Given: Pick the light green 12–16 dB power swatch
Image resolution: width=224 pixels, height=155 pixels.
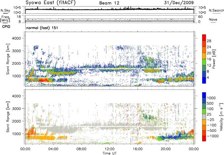Looking at the screenshot, I should click(204, 62).
